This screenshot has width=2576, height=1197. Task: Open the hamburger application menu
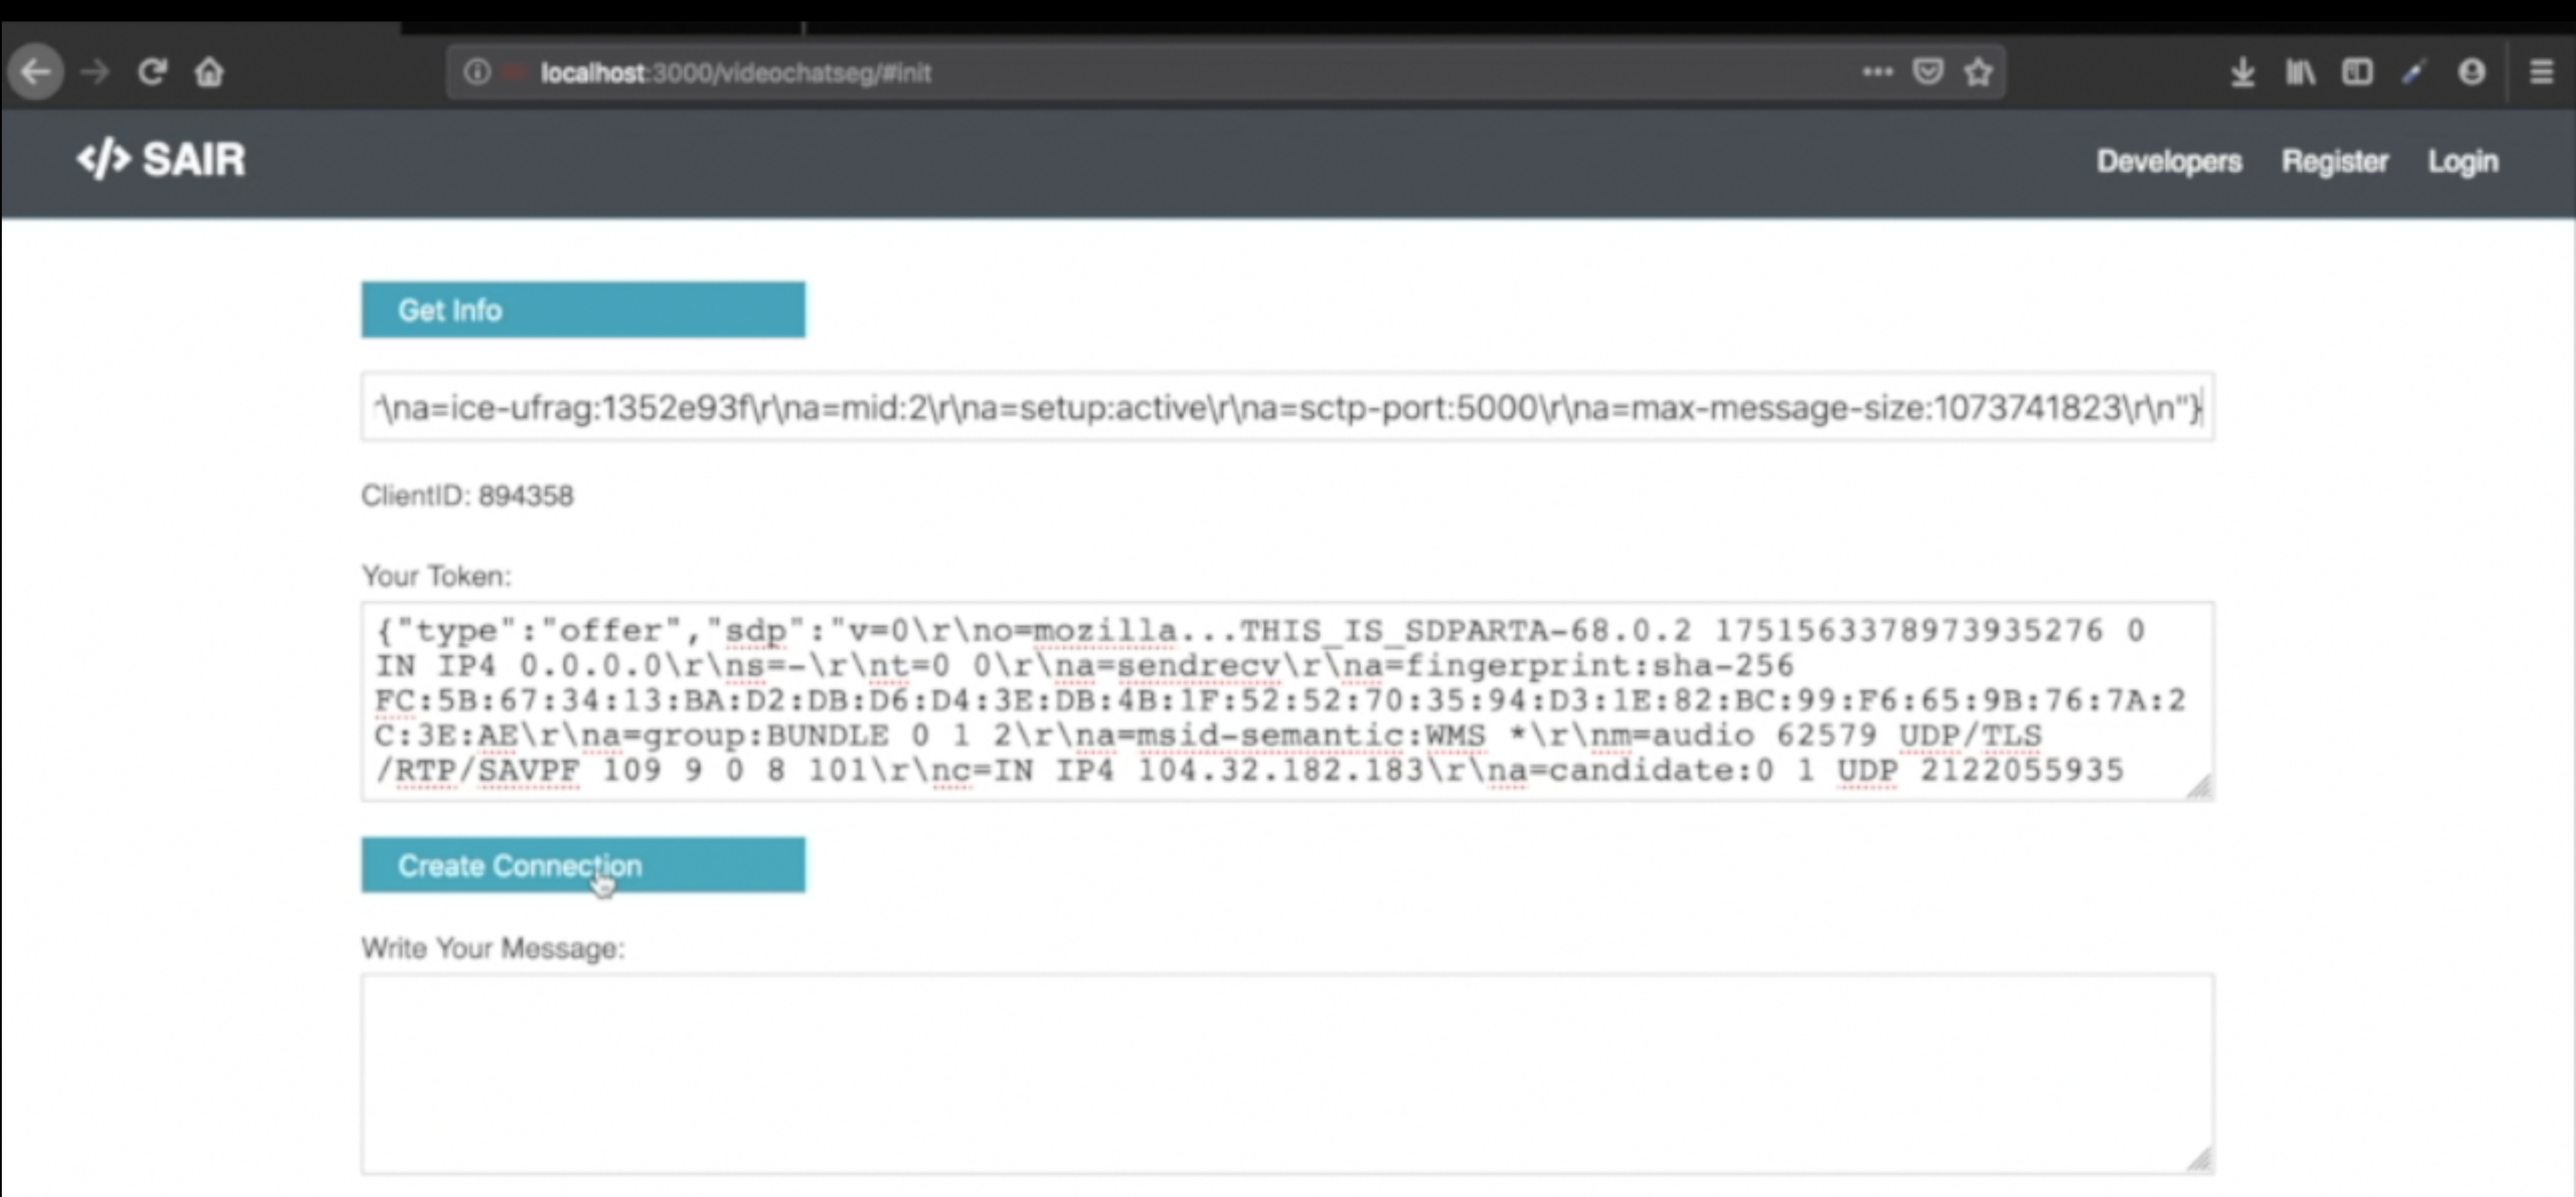coord(2541,72)
